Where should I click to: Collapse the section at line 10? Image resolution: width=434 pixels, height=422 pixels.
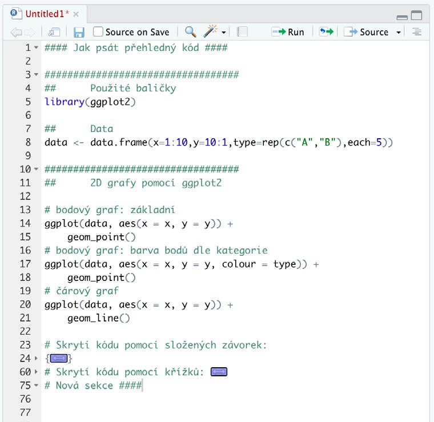(x=36, y=169)
